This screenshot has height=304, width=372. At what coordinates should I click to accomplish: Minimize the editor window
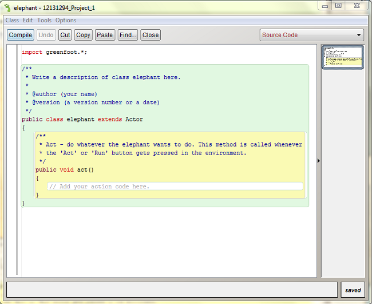[325, 6]
